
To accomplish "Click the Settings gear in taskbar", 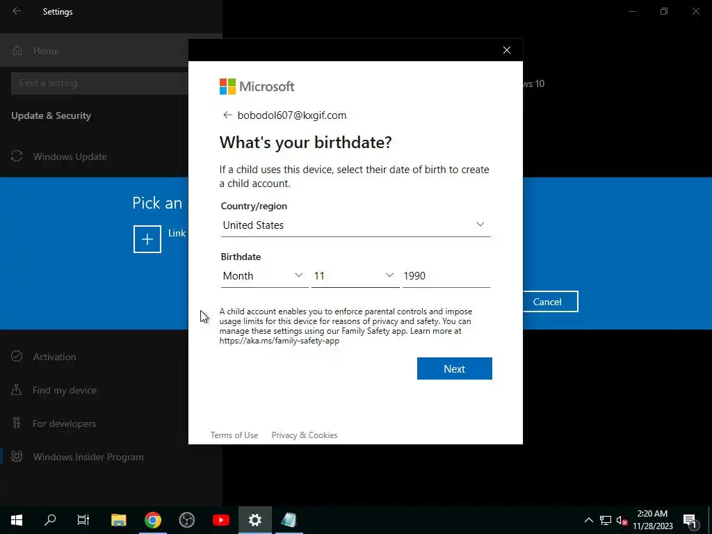I will click(255, 520).
